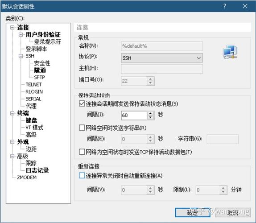Collapse the SSH tree node

pyautogui.click(x=21, y=56)
